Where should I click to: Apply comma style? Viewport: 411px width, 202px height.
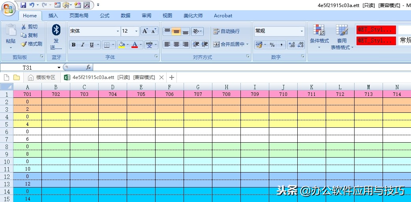281,45
